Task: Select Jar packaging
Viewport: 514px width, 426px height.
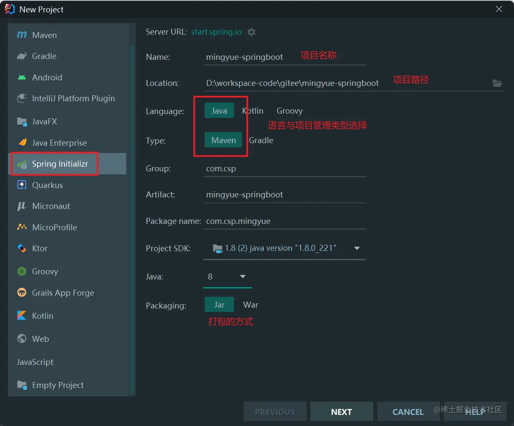Action: tap(219, 305)
